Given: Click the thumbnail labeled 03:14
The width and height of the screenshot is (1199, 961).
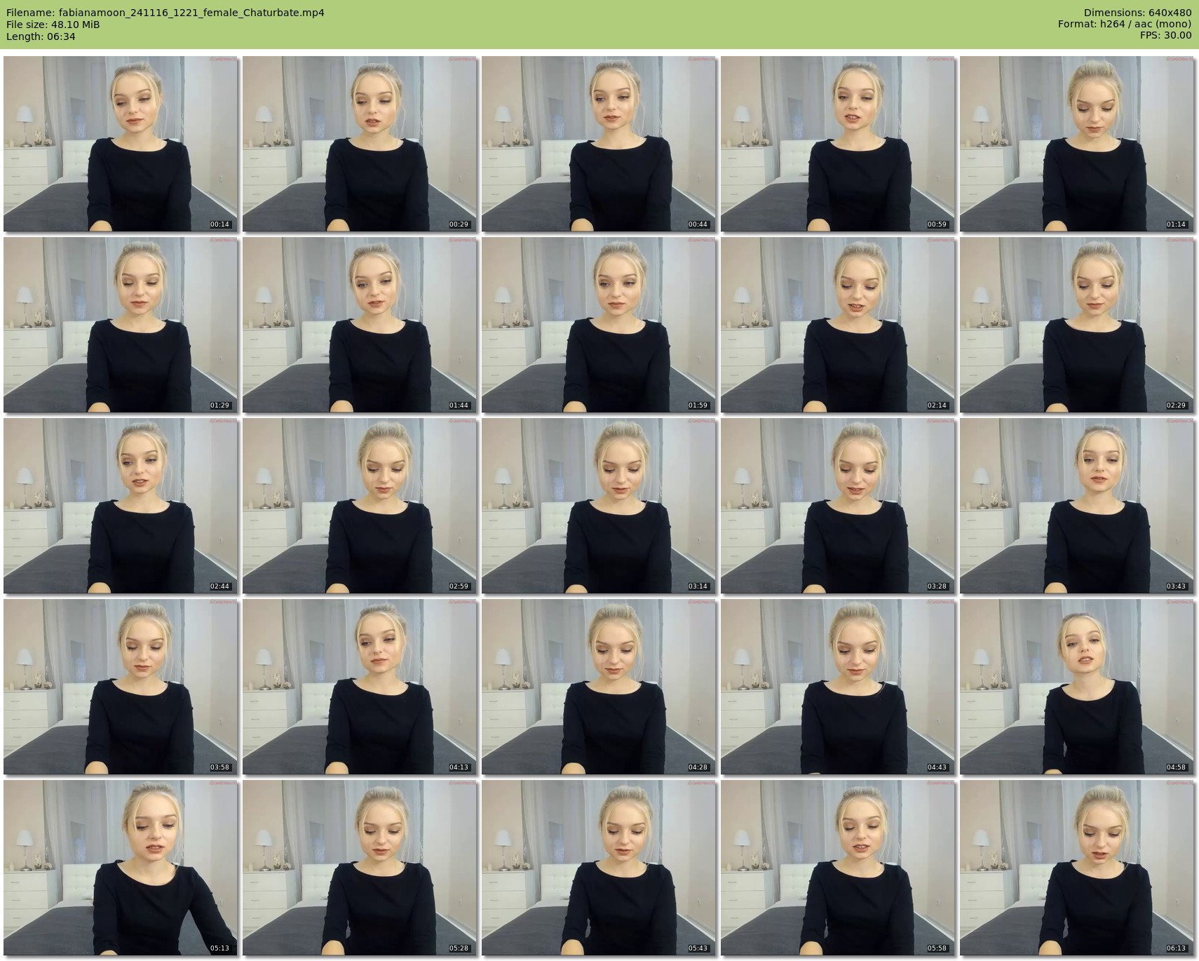Looking at the screenshot, I should pos(598,506).
